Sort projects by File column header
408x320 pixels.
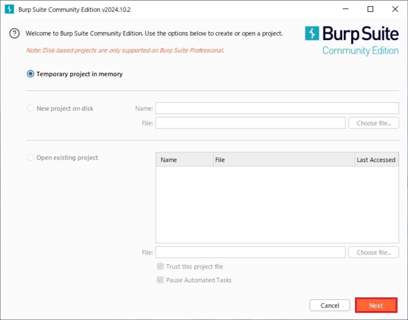[x=284, y=160]
